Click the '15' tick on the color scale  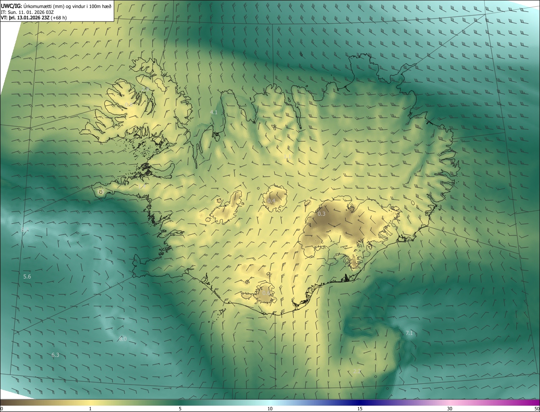(360, 409)
